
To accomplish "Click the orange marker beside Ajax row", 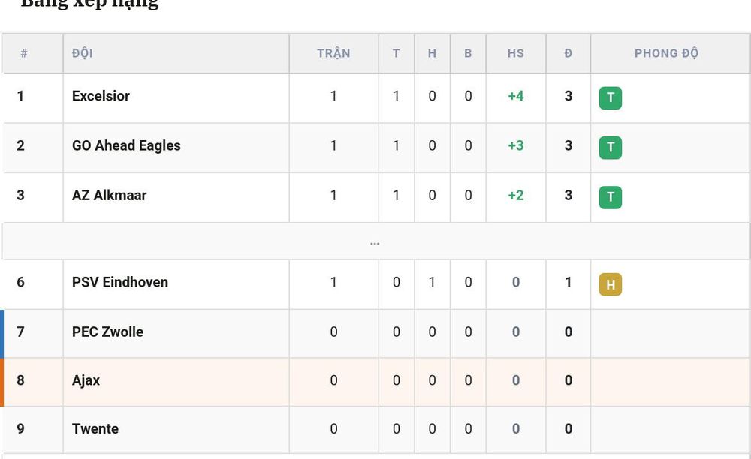I will (2, 382).
